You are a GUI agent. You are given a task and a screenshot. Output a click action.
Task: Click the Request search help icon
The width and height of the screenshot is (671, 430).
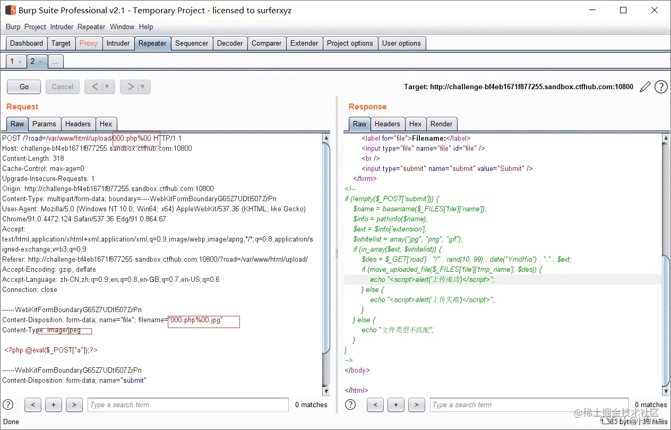[x=8, y=405]
